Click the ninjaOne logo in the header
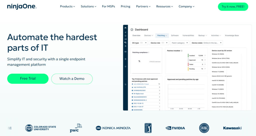Image resolution: width=256 pixels, height=136 pixels. click(22, 6)
